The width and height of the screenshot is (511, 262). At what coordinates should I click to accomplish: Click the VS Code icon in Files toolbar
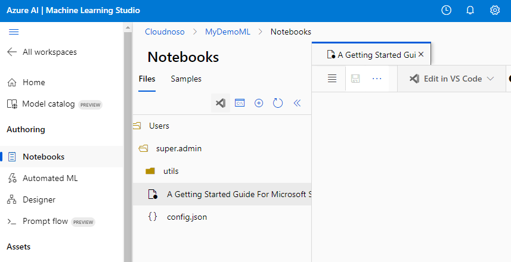pyautogui.click(x=221, y=103)
